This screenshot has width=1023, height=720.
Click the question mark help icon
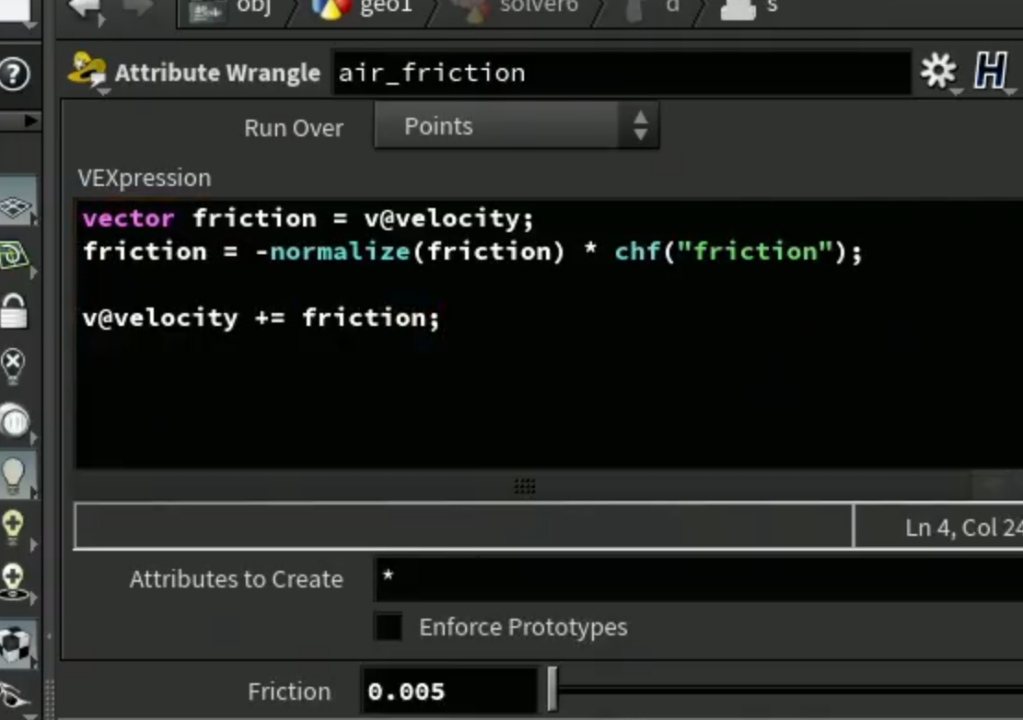(x=15, y=74)
